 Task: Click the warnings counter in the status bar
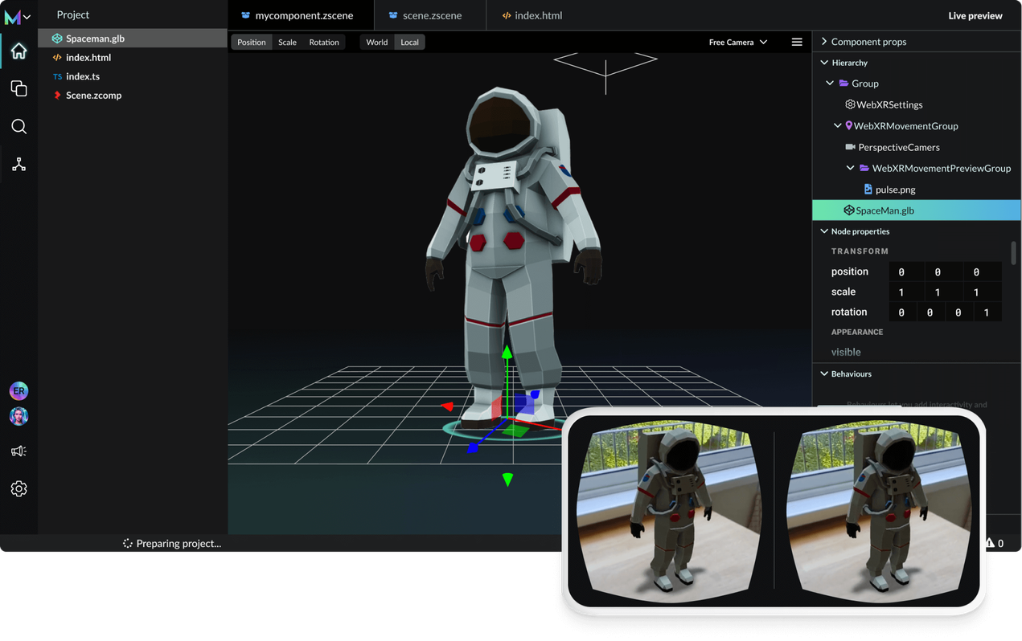point(994,543)
